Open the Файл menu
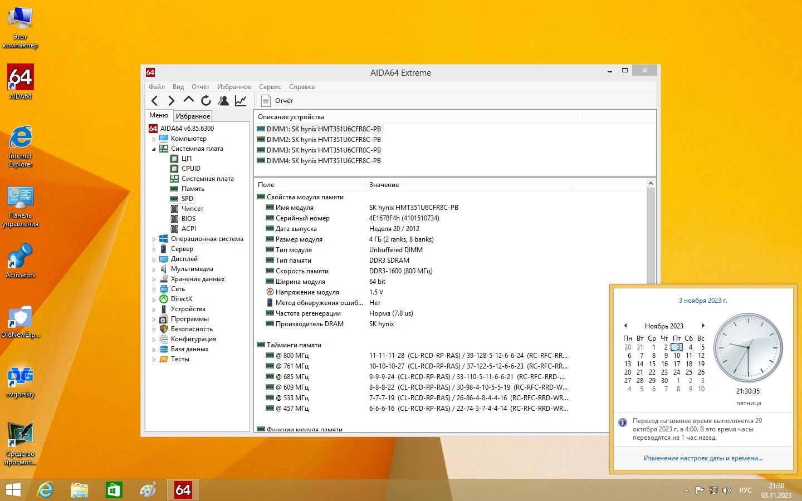Image resolution: width=802 pixels, height=501 pixels. point(157,87)
